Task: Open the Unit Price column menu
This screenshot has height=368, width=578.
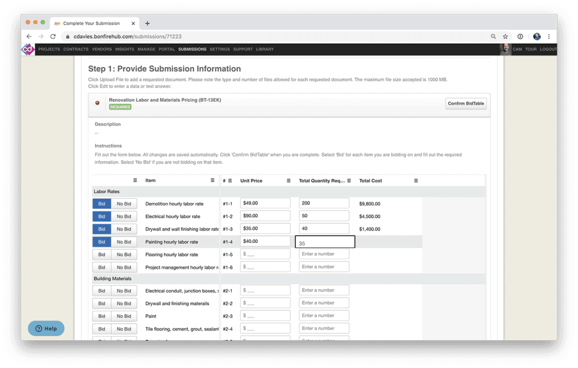Action: click(288, 181)
